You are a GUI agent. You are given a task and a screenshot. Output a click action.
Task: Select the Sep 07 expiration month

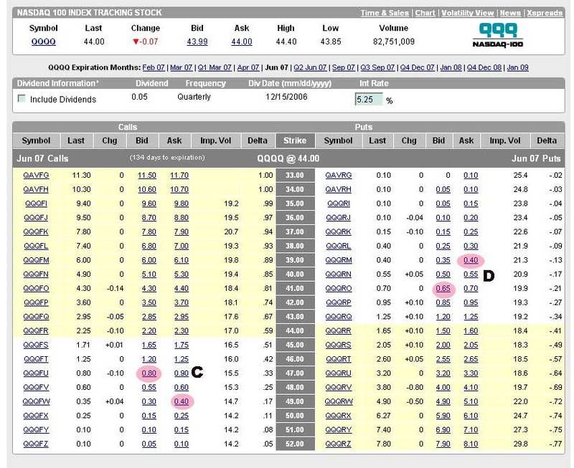click(344, 67)
